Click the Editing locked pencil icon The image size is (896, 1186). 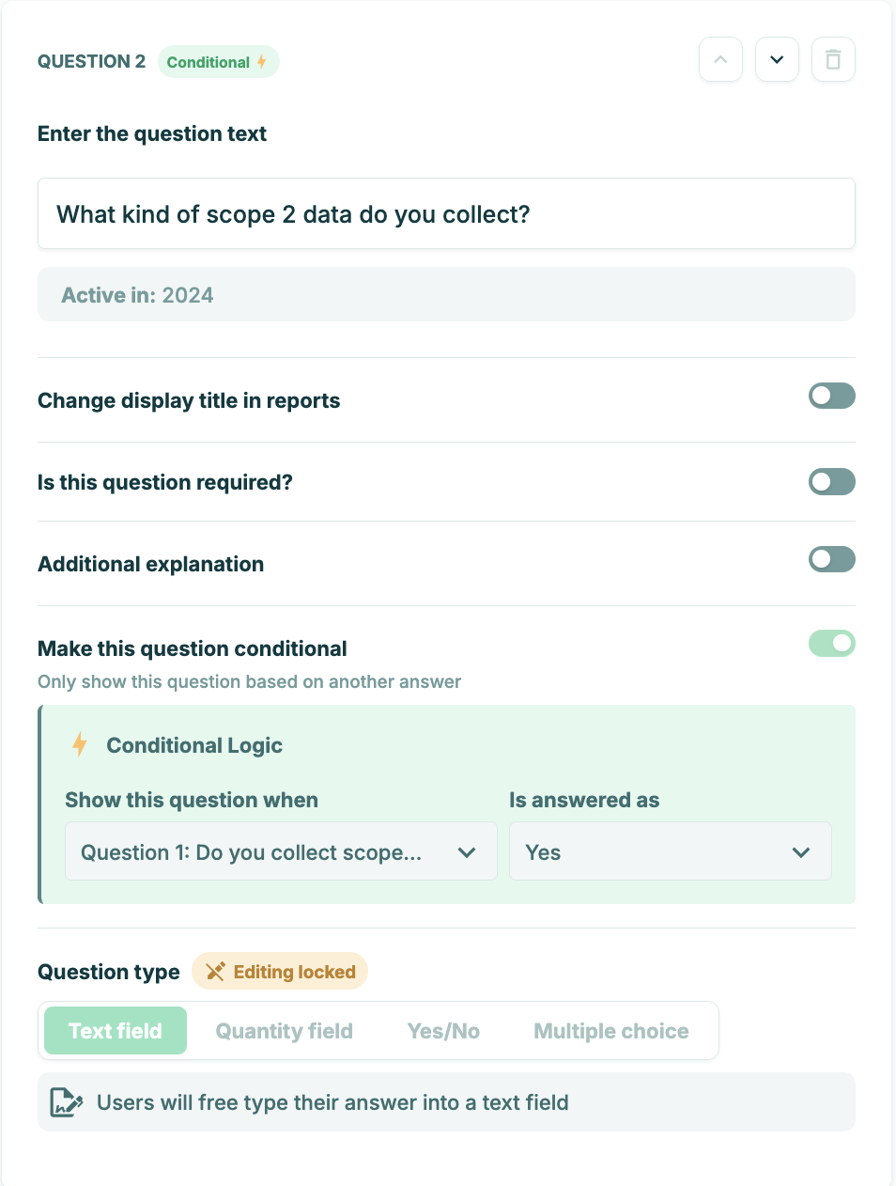point(215,972)
